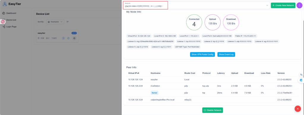Click the network count badge on easytier
The height and width of the screenshot is (115, 304).
coord(63,38)
